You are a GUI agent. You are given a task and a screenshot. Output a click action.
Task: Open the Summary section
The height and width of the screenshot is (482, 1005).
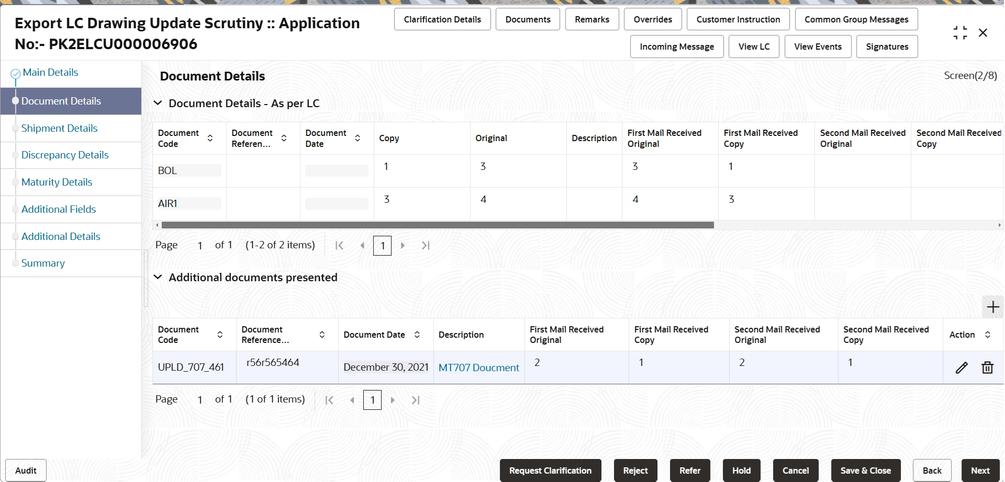tap(43, 263)
